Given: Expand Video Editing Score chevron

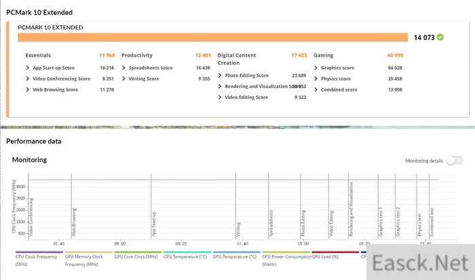Looking at the screenshot, I should [220, 97].
